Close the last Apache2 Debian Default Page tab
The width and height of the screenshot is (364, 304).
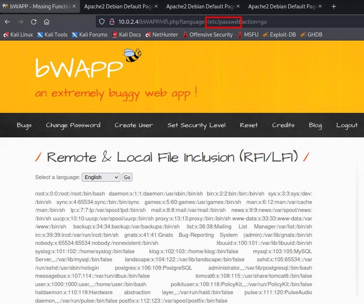click(x=320, y=6)
